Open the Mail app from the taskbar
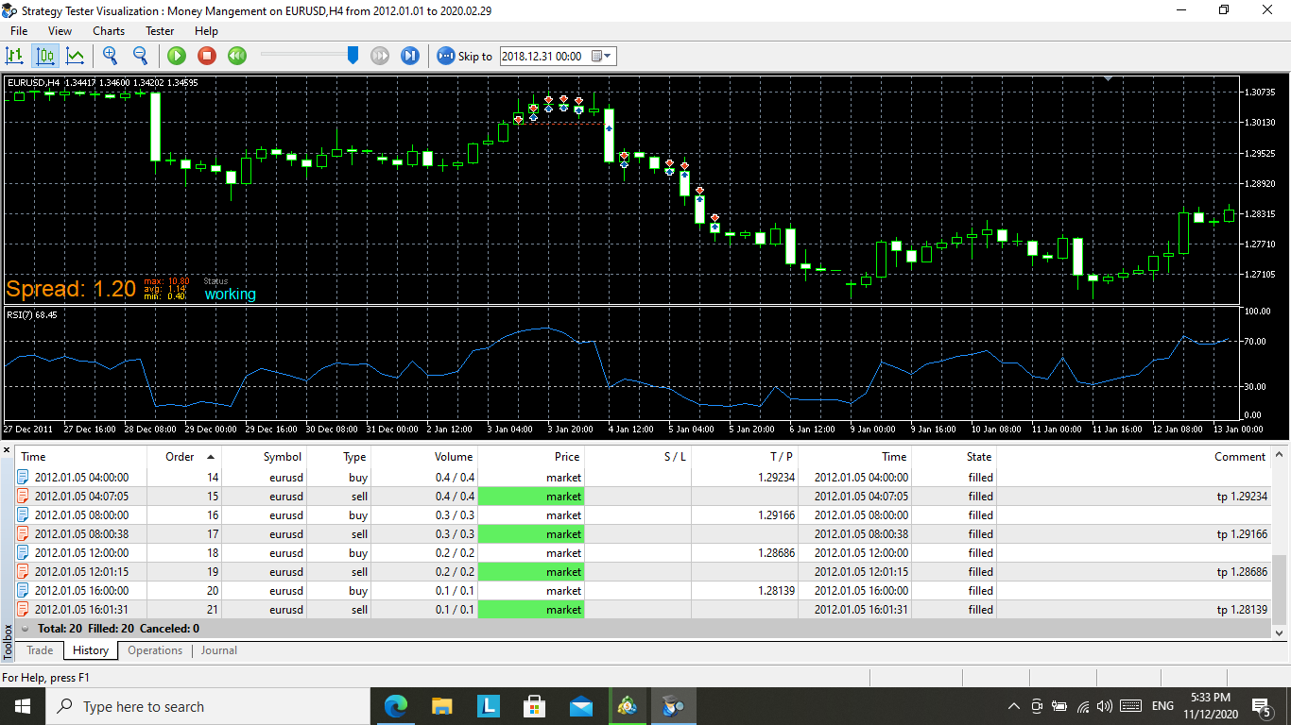 (580, 706)
